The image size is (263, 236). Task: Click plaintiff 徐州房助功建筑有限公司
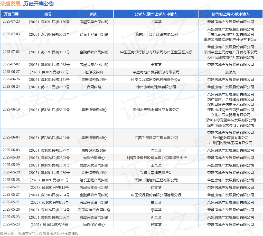click(156, 87)
